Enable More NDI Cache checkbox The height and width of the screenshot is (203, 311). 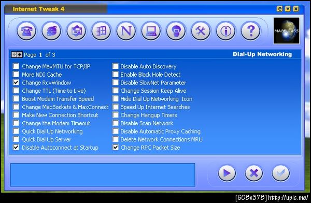tap(16, 74)
